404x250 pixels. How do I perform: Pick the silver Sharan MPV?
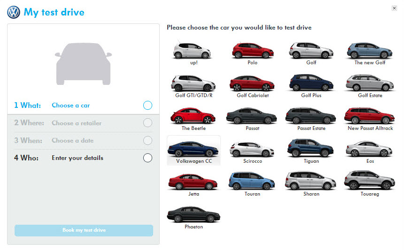pyautogui.click(x=311, y=181)
